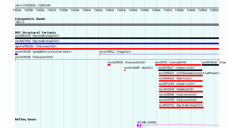Click the 73939k ruler position

pyautogui.click(x=75, y=10)
